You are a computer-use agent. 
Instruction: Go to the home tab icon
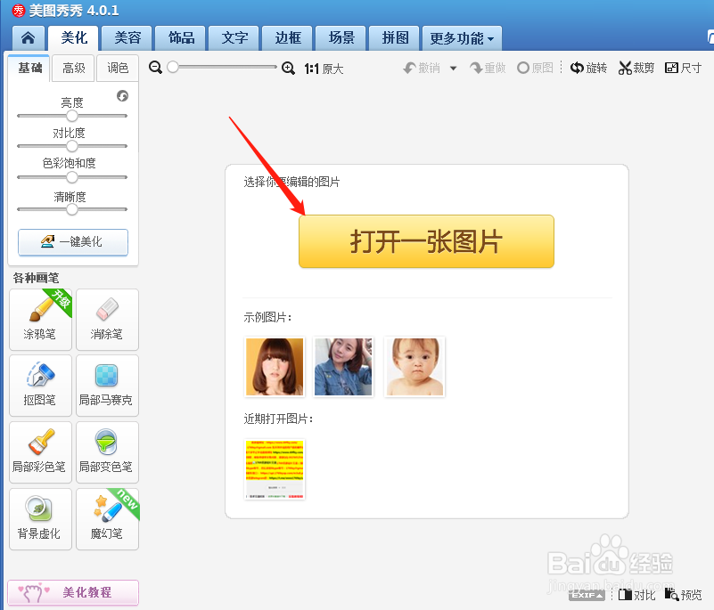28,37
